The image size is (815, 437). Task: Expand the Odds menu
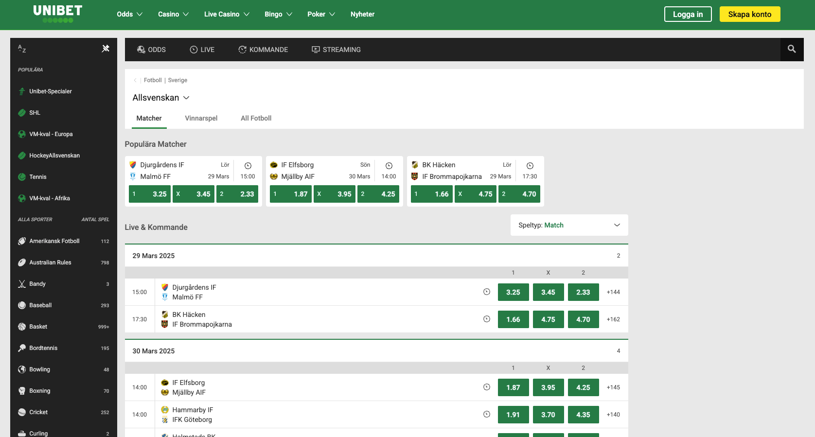pyautogui.click(x=129, y=14)
